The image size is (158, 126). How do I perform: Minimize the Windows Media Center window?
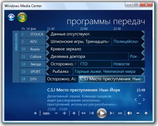pyautogui.click(x=129, y=5)
